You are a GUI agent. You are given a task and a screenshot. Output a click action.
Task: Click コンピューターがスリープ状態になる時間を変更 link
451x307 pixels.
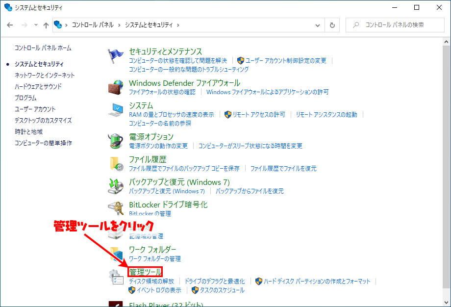coord(250,146)
